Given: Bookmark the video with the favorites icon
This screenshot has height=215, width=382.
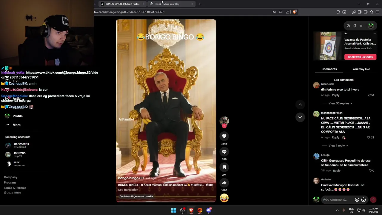Looking at the screenshot, I should [x=224, y=167].
